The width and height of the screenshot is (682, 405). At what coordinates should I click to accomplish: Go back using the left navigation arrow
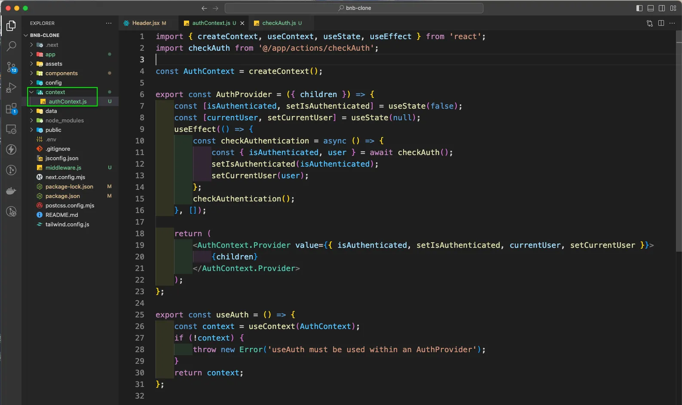(204, 8)
